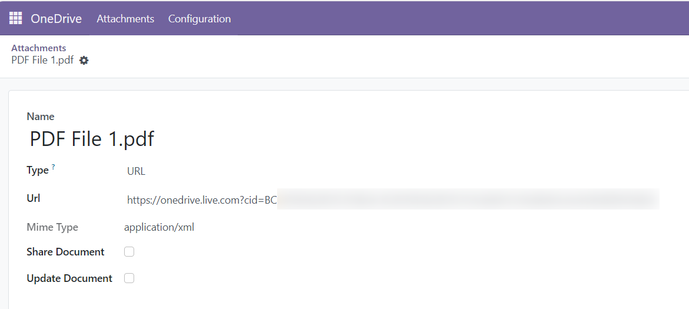Image resolution: width=689 pixels, height=309 pixels.
Task: Click the Update Document label
Action: 69,278
